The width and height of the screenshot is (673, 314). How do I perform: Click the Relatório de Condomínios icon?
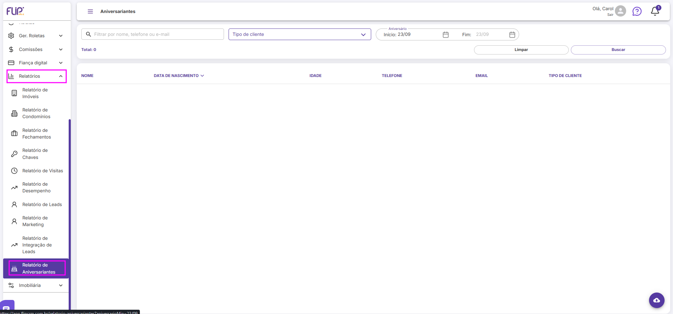coord(14,114)
